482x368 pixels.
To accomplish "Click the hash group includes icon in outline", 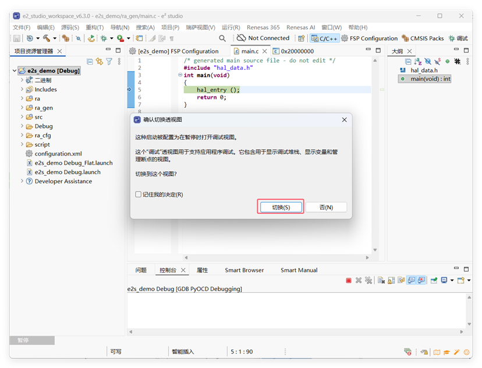I will (x=458, y=62).
